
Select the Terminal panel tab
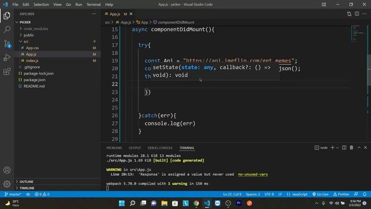[187, 148]
